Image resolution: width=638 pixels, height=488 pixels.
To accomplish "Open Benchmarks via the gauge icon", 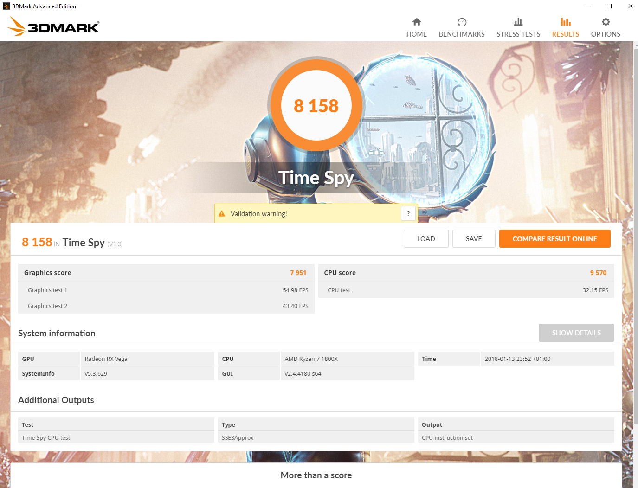I will 462,22.
